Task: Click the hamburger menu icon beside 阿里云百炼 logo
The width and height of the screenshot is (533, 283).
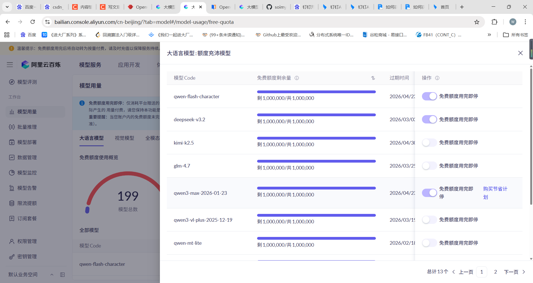Action: [10, 65]
